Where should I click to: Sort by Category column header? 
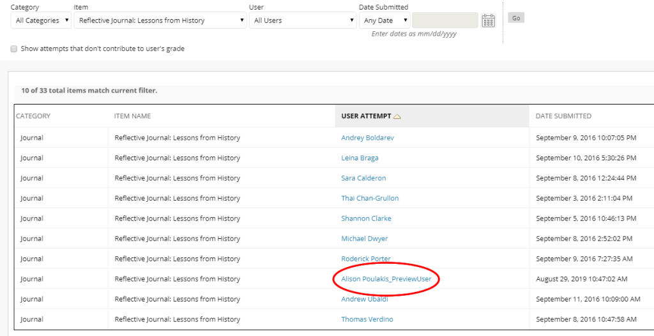(33, 116)
